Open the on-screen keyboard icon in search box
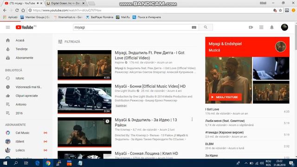This screenshot has height=167, width=297. pos(194,27)
